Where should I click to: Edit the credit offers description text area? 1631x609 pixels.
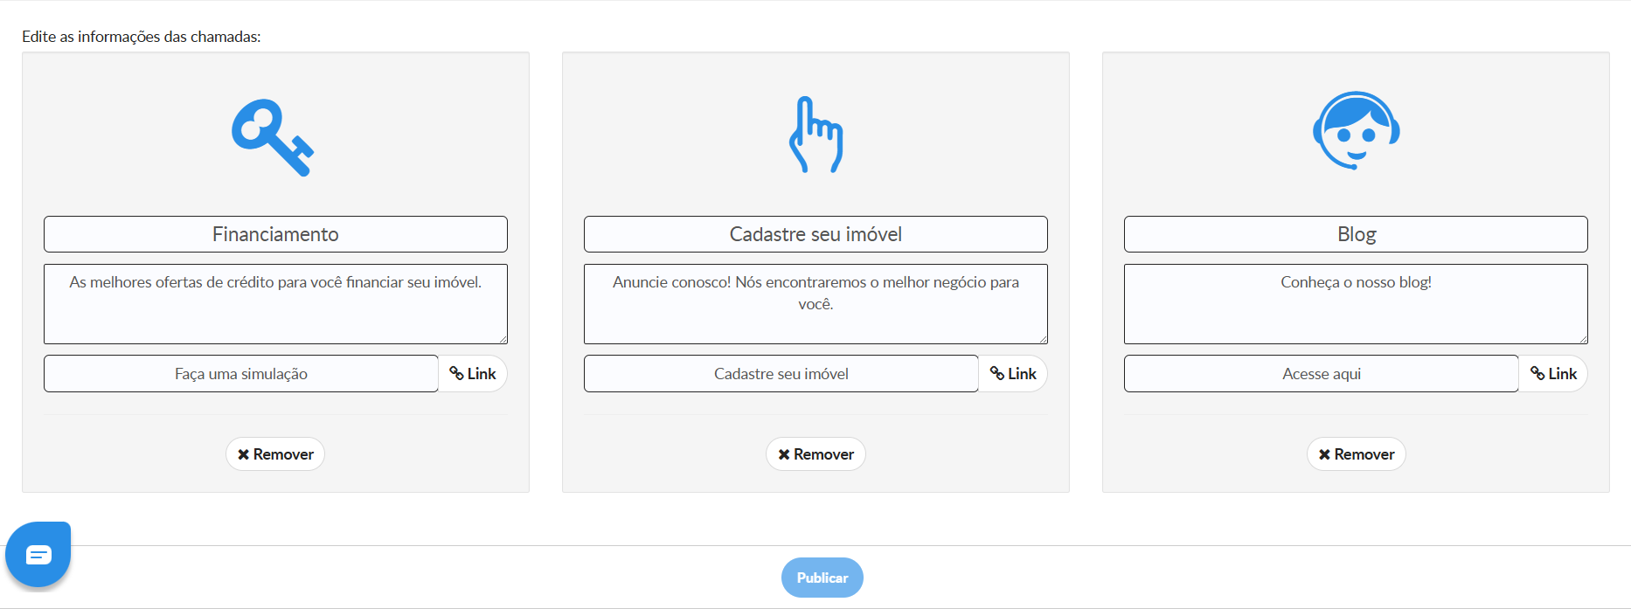(x=275, y=304)
